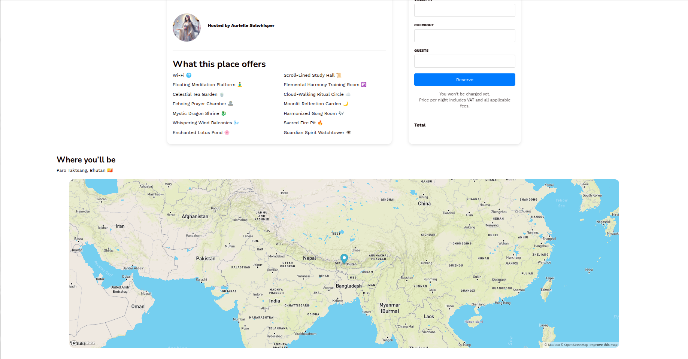
Task: Click the globe icon next to Wi-Fi
Action: pyautogui.click(x=189, y=75)
